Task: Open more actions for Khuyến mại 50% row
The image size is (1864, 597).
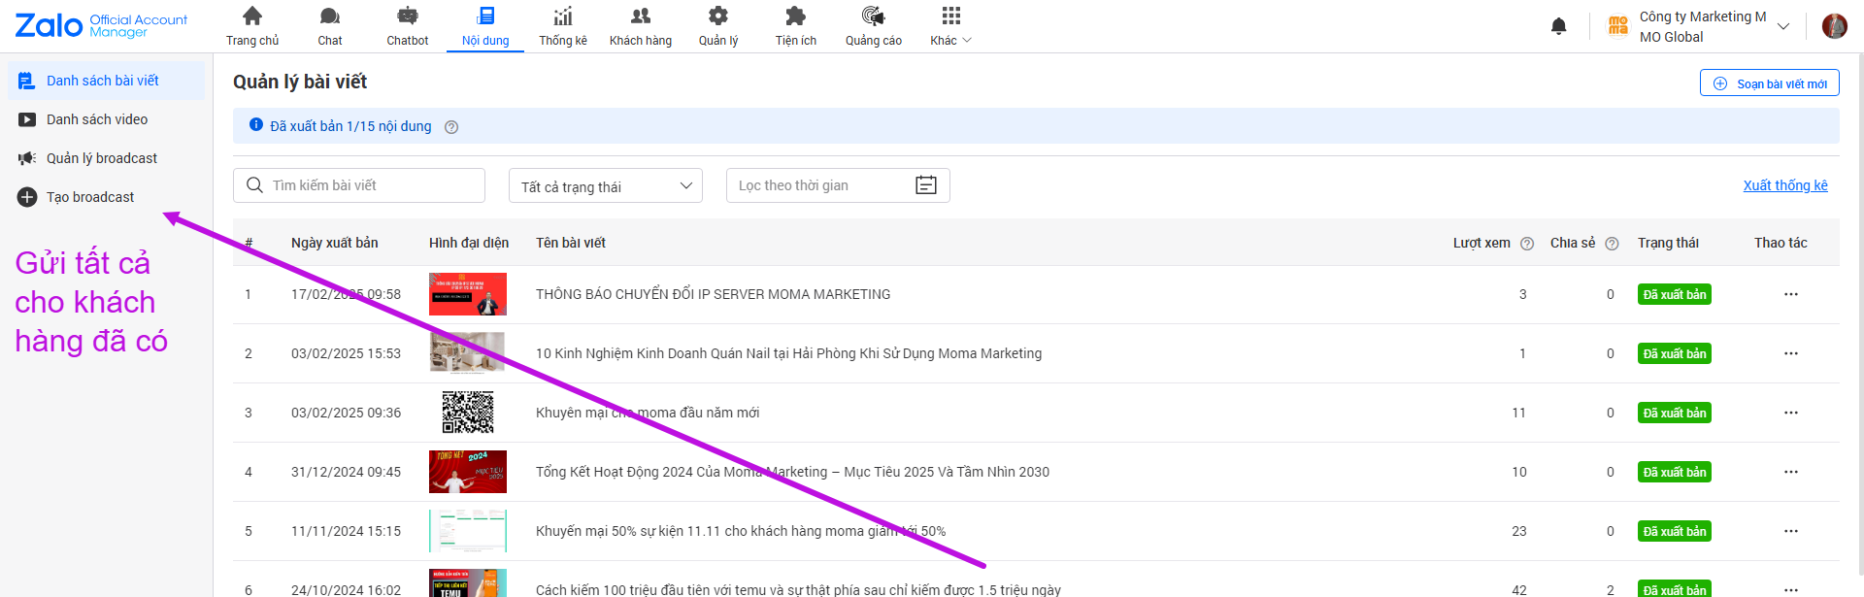Action: 1791,531
